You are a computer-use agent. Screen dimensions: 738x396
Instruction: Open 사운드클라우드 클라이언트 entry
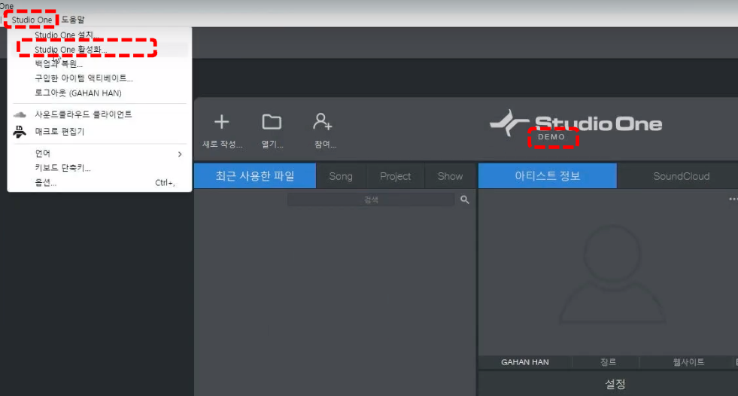coord(99,114)
